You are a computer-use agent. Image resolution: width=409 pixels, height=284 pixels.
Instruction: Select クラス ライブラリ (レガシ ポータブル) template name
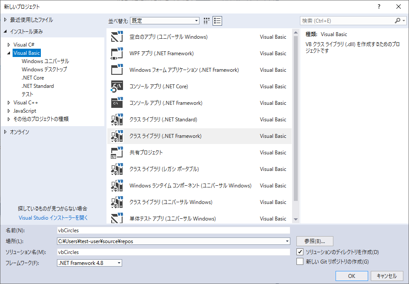click(164, 169)
